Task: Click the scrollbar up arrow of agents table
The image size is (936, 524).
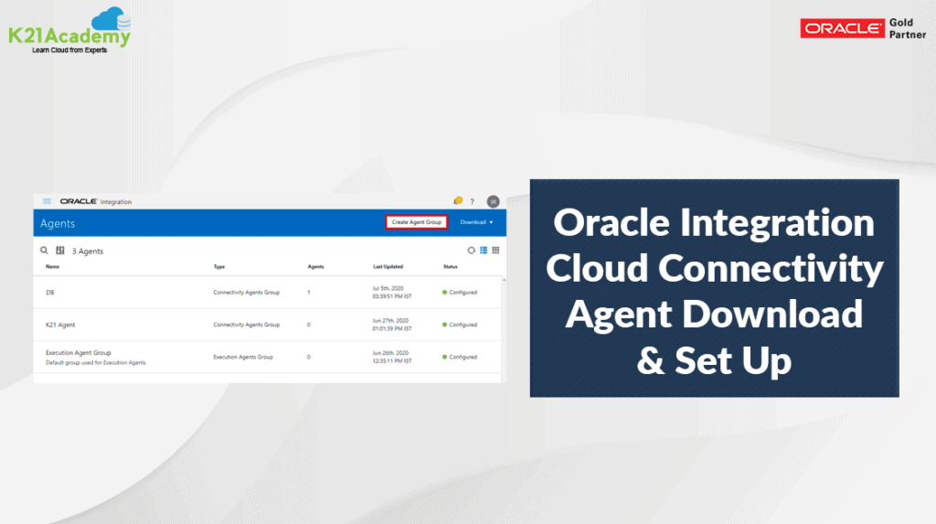Action: click(x=504, y=280)
